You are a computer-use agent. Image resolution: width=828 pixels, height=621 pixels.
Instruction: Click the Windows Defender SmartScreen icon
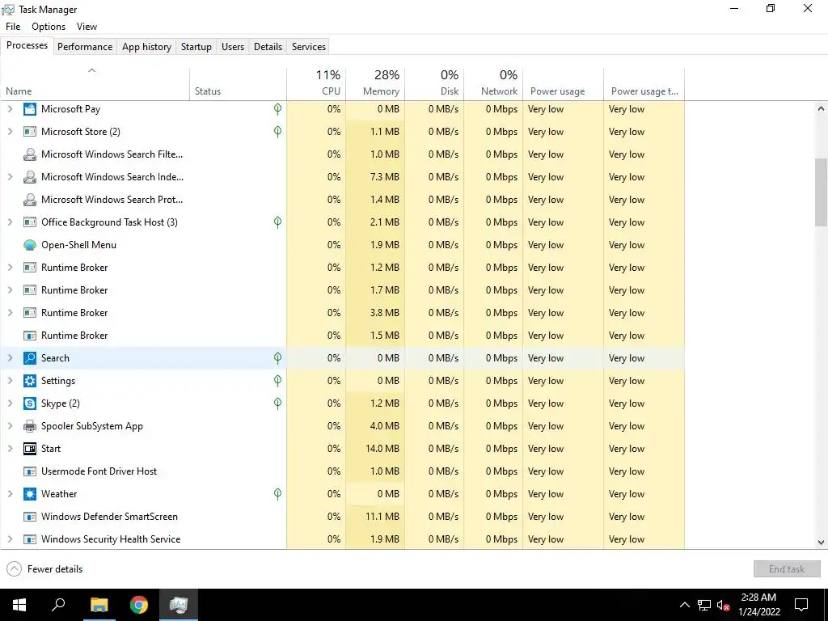click(30, 517)
